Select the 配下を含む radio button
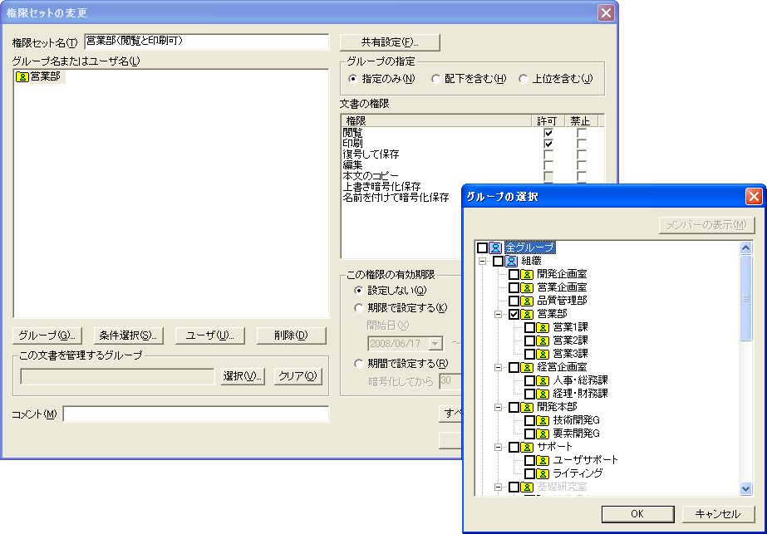 [x=436, y=79]
